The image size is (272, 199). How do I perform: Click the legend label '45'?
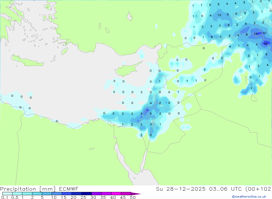123,197
